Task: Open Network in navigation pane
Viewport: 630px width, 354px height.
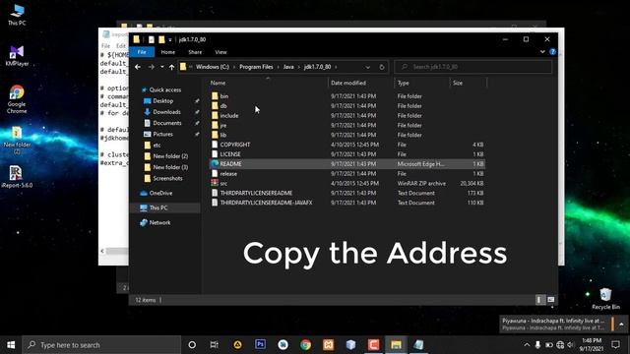Action: pos(159,223)
